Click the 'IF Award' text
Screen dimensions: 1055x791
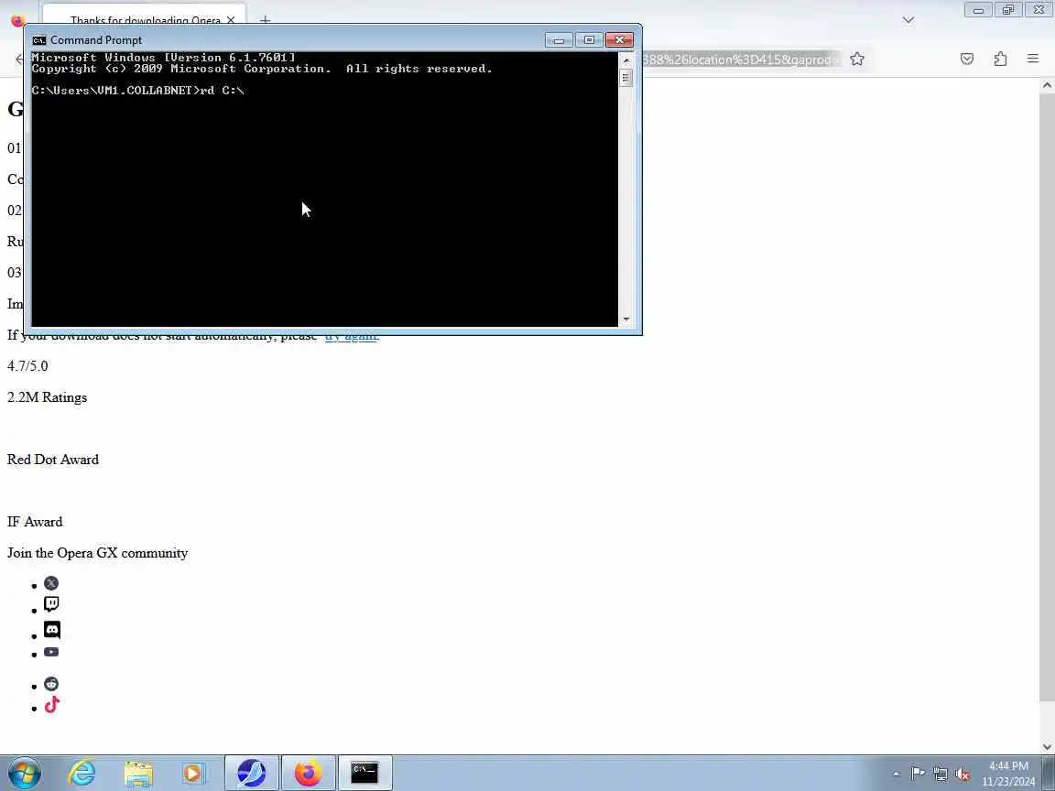(x=35, y=522)
